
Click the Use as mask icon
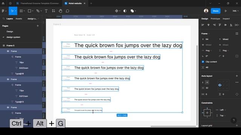click(x=125, y=11)
